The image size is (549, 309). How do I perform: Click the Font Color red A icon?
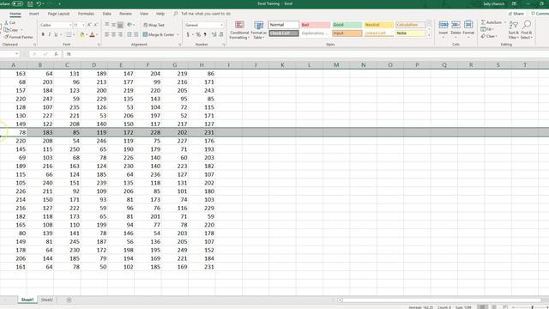pos(92,34)
